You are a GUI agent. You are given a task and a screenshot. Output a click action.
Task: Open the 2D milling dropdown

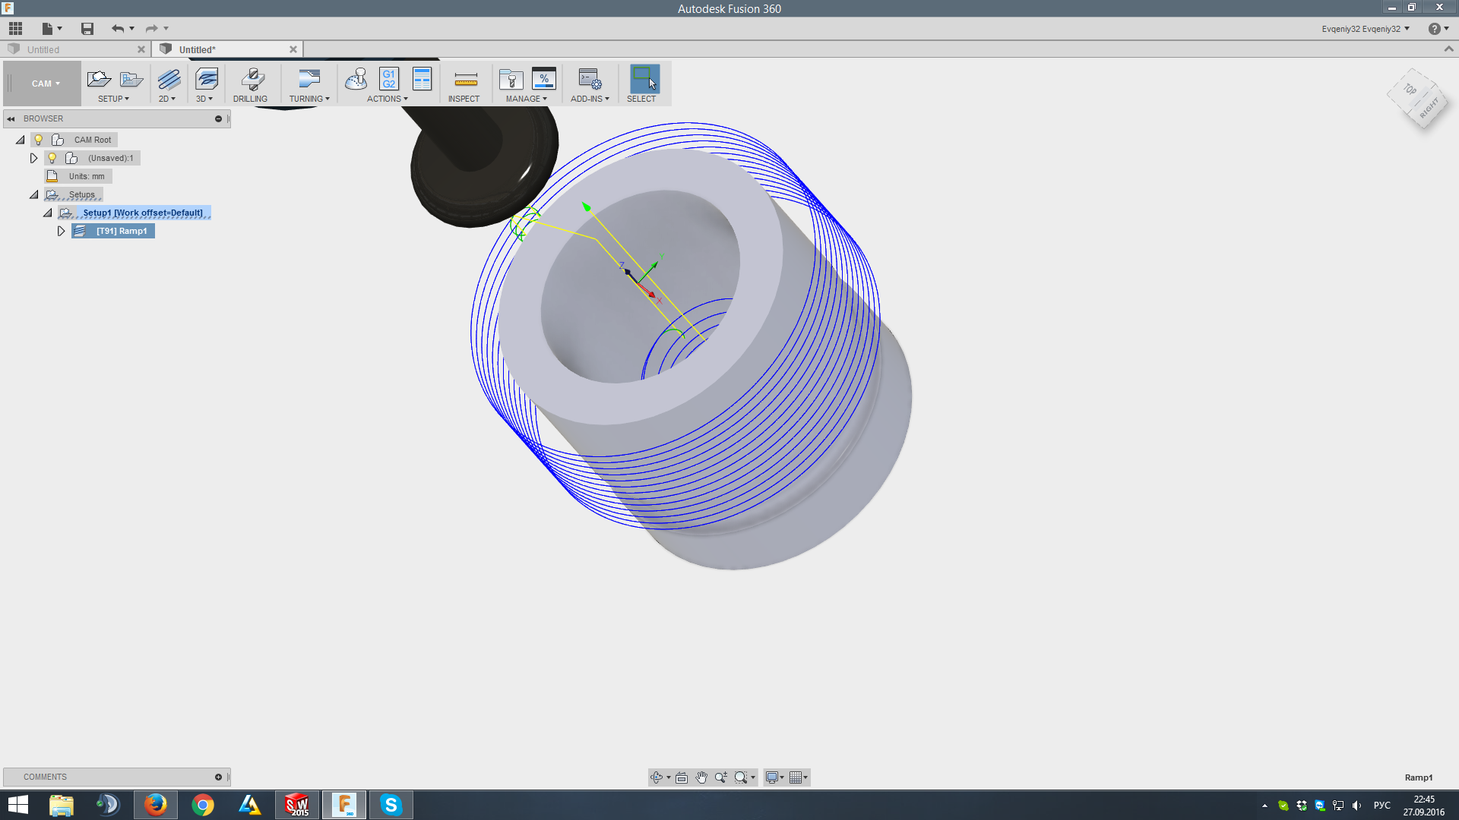tap(168, 99)
